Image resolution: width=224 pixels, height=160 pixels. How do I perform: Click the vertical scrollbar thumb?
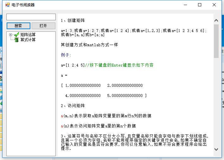point(216,41)
